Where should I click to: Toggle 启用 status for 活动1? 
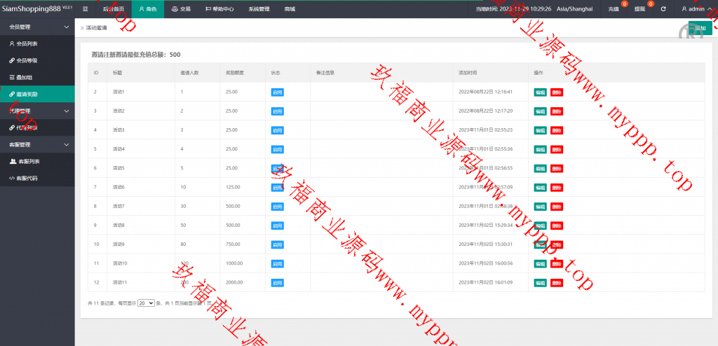[x=277, y=92]
